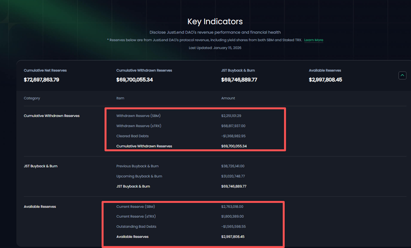Click the Category column header
This screenshot has height=248, width=411.
point(32,98)
